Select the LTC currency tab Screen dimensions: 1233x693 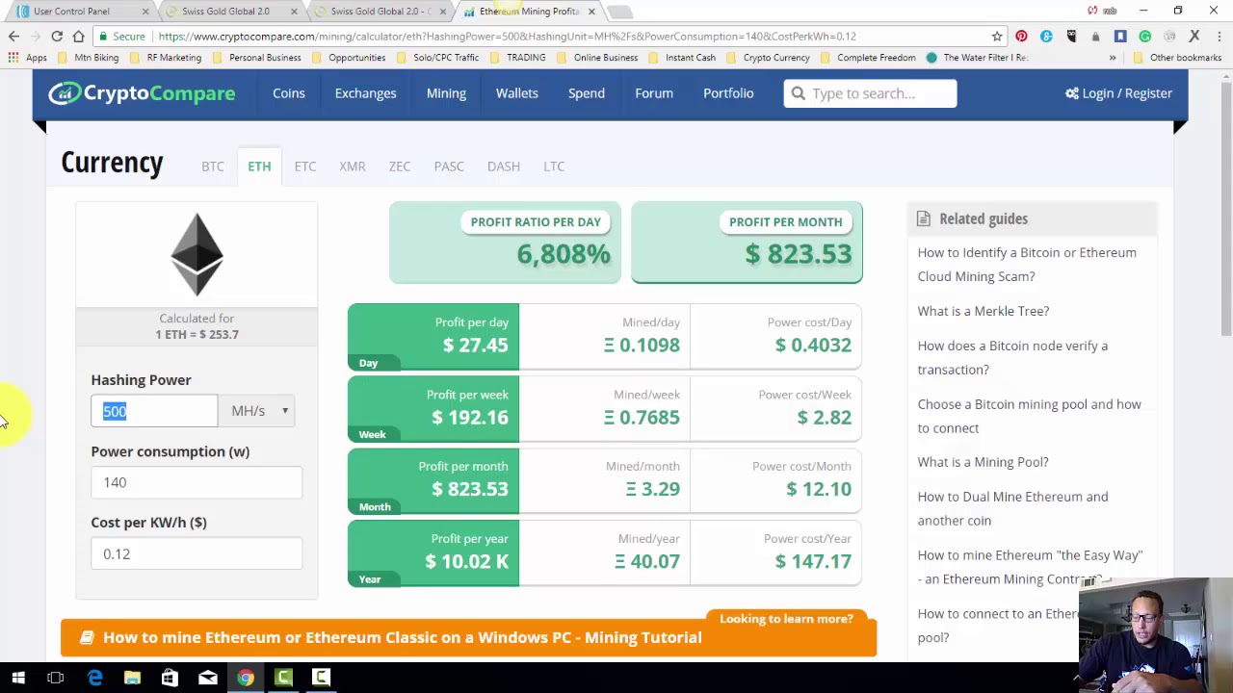554,167
